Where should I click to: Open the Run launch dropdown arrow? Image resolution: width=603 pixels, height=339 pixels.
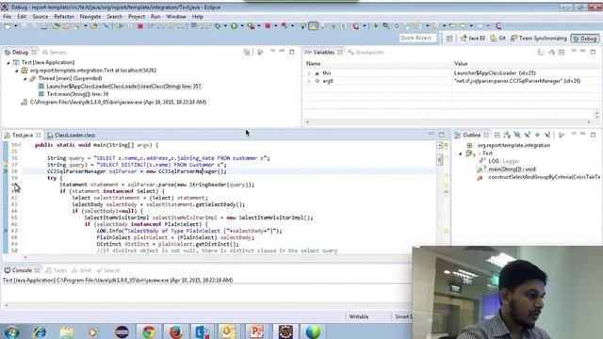click(242, 26)
